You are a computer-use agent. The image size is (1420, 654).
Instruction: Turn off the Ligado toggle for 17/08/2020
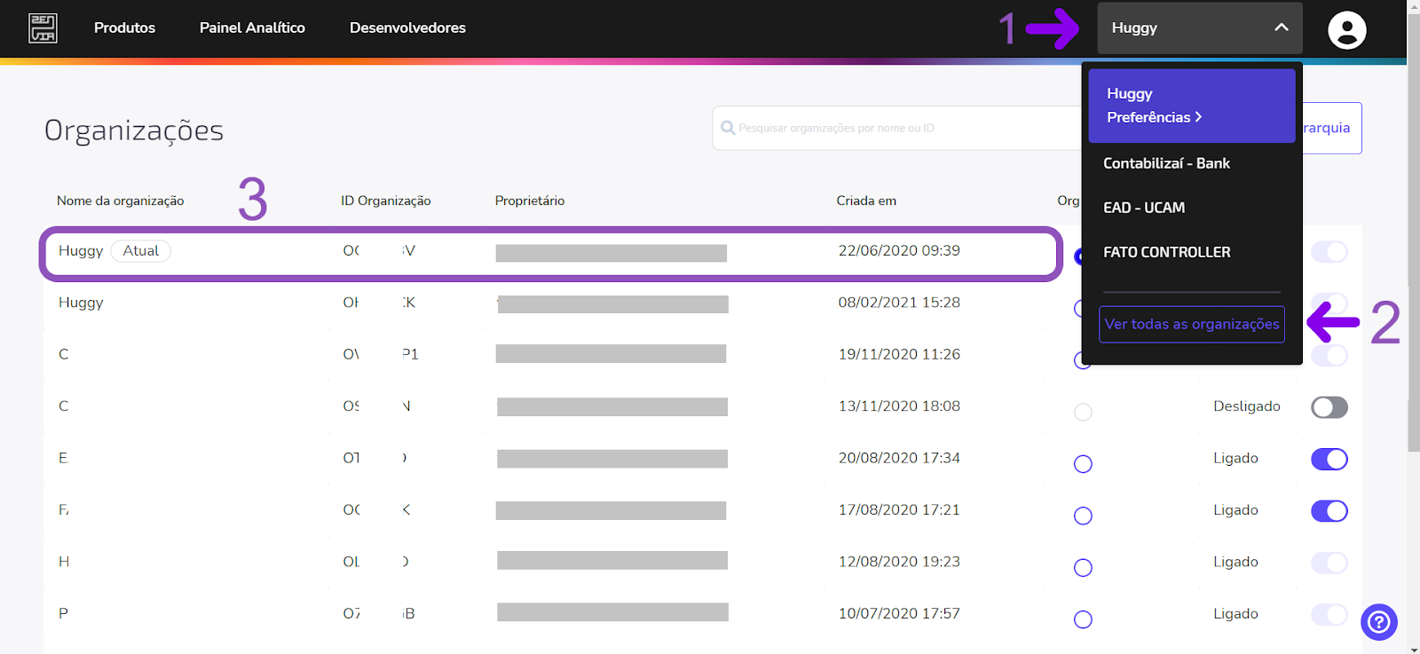click(1329, 511)
